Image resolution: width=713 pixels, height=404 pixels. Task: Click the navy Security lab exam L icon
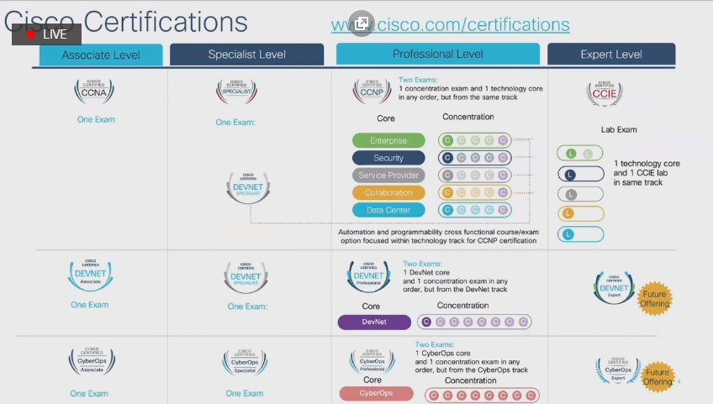click(570, 174)
